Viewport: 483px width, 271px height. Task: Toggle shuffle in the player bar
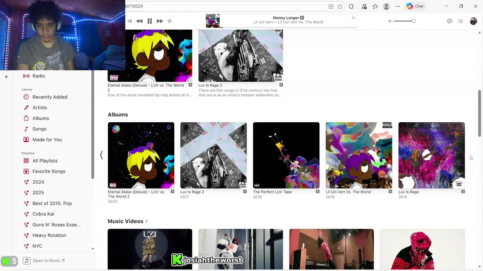click(130, 21)
